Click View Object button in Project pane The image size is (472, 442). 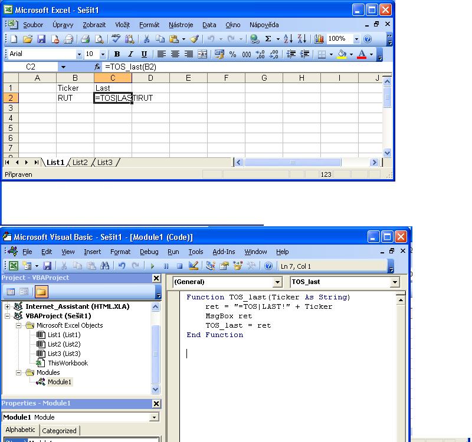tap(24, 291)
